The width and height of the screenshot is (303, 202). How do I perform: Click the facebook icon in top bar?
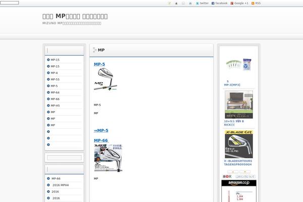tap(213, 4)
